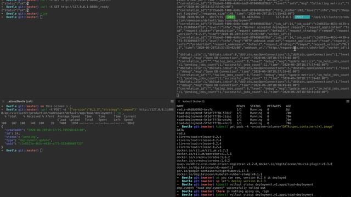Screen dimensions: 351x197
Task: Select the kubectl pane title bar label
Action: (x=194, y=101)
